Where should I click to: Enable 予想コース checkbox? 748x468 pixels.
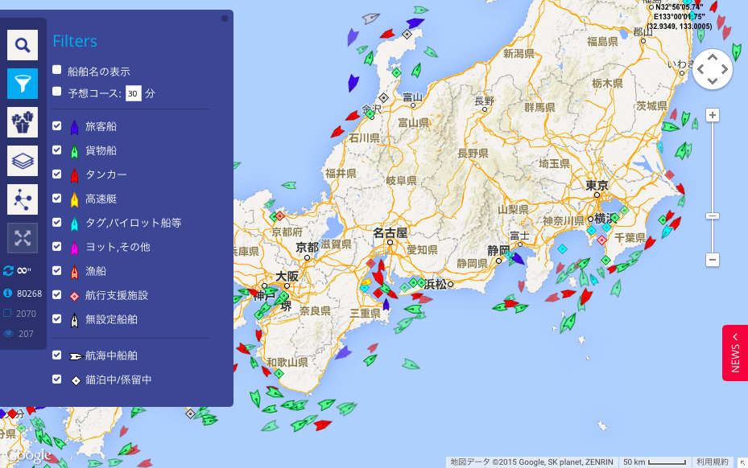coord(57,92)
